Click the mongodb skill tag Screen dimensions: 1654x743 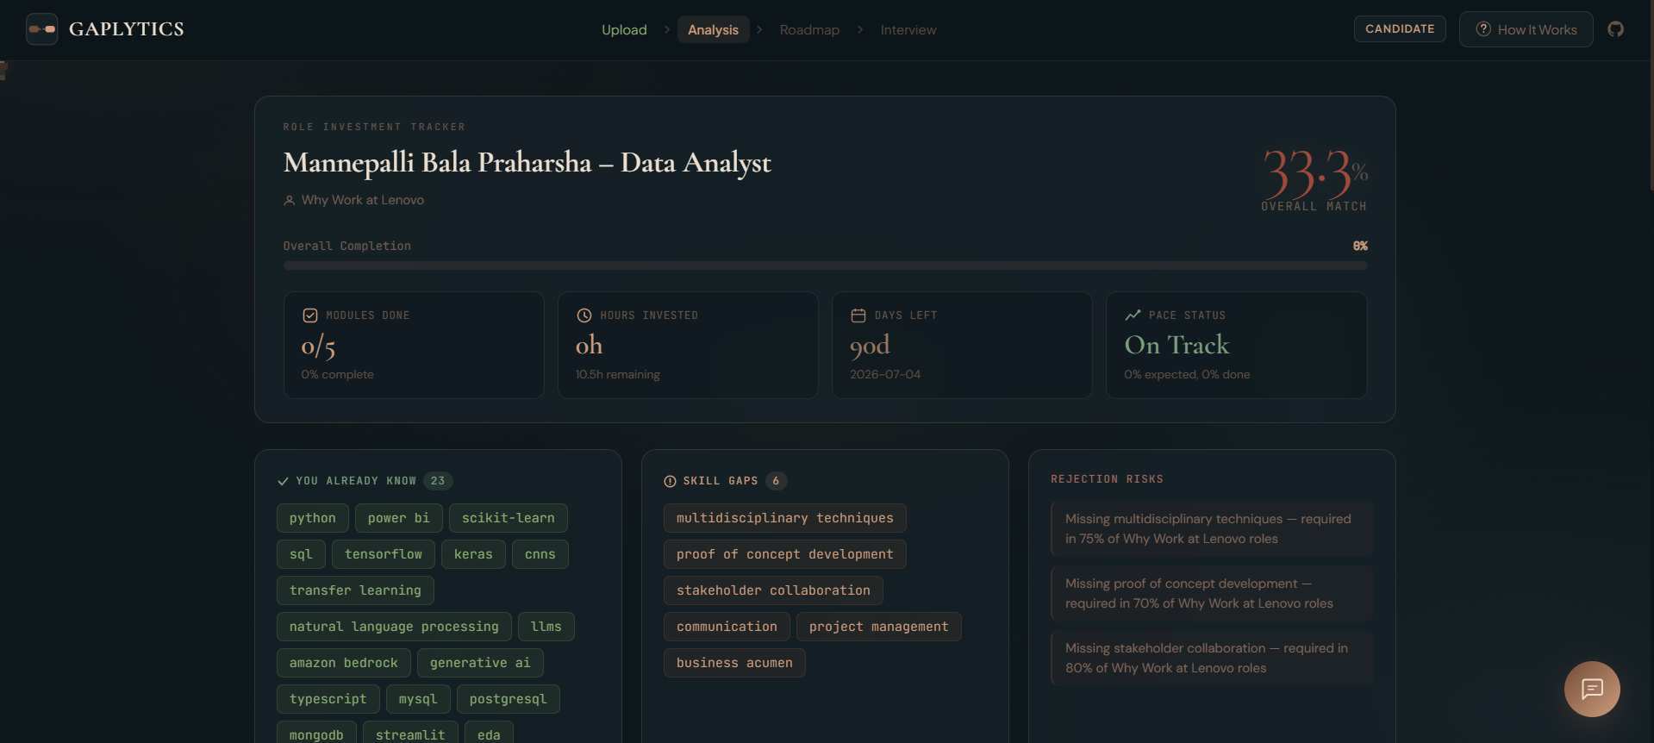coord(316,734)
